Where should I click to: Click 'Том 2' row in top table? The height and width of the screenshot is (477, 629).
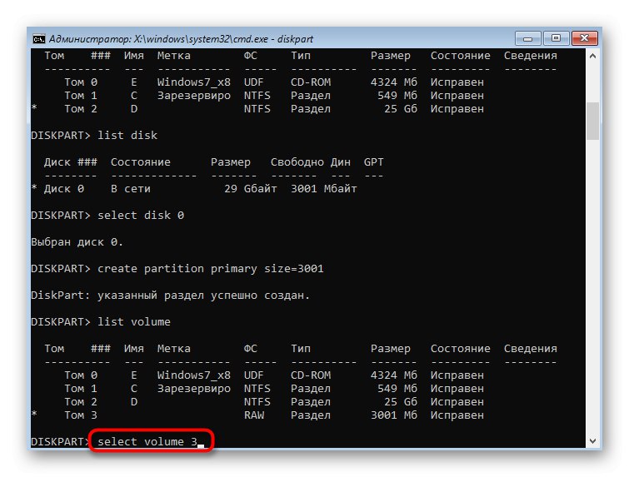[81, 109]
